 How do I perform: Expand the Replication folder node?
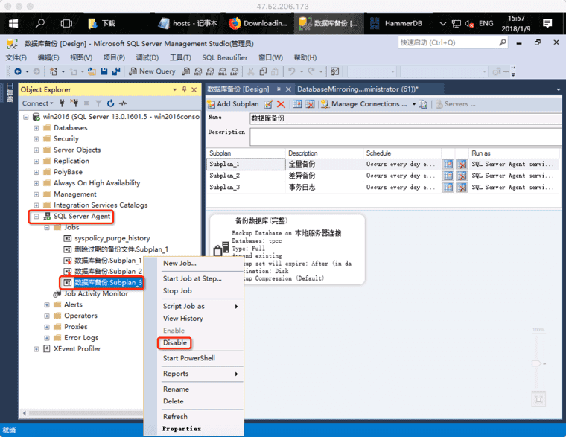36,162
